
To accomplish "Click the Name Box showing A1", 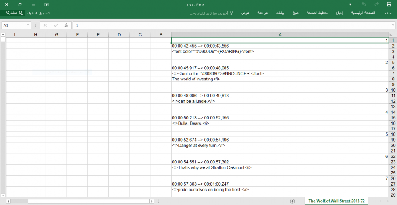I will point(14,25).
